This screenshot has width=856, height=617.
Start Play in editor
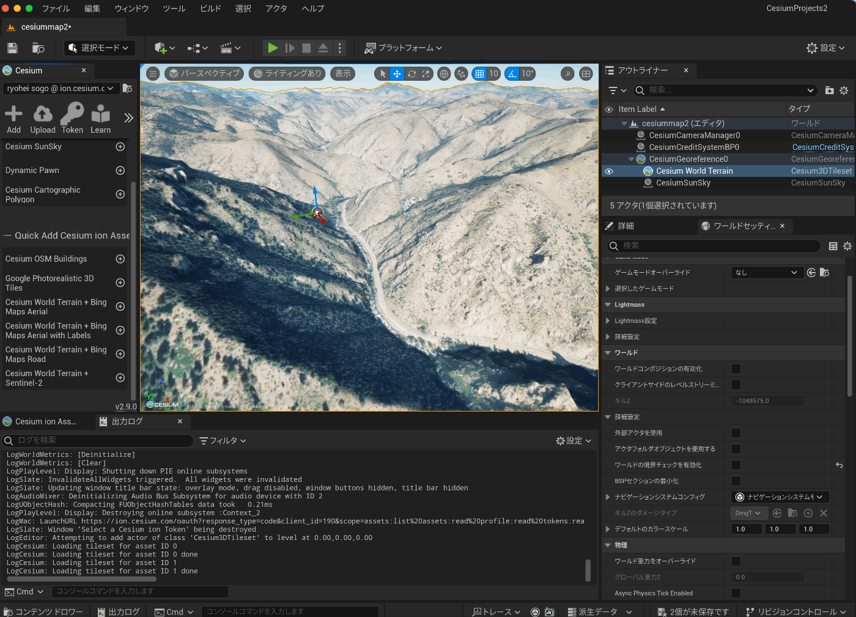click(273, 48)
